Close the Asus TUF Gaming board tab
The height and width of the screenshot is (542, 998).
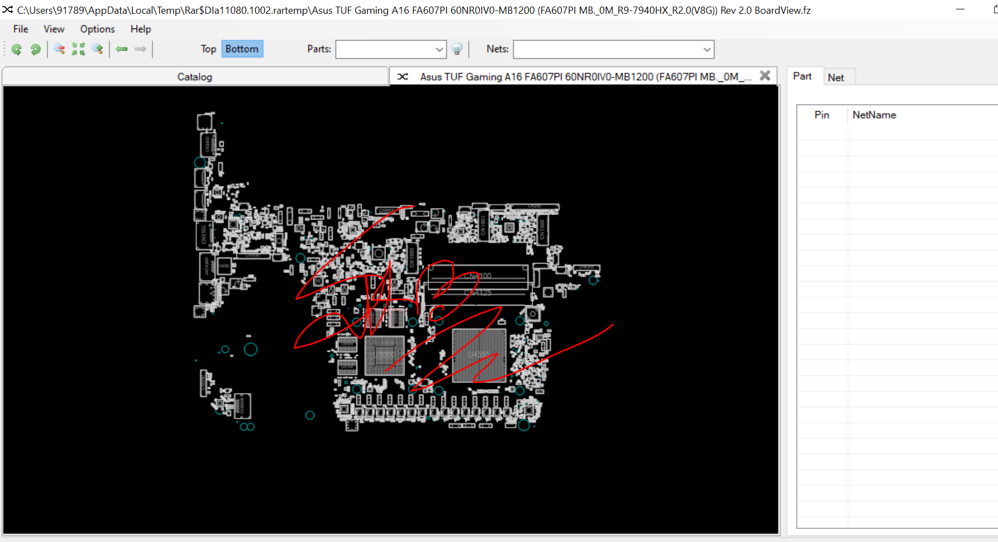click(x=765, y=76)
